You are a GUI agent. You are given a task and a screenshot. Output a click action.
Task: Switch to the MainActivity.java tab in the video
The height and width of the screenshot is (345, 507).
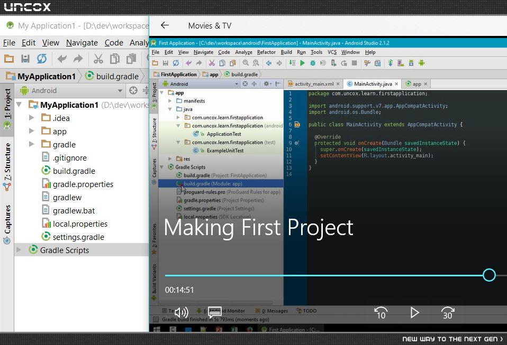(x=373, y=84)
